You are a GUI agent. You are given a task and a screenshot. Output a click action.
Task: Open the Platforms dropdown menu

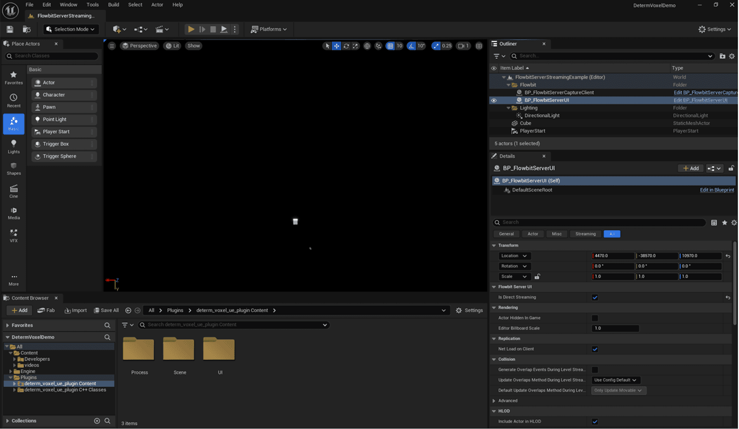[269, 29]
